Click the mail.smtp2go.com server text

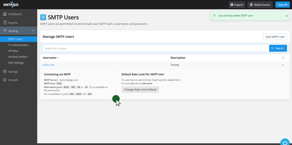[68, 80]
